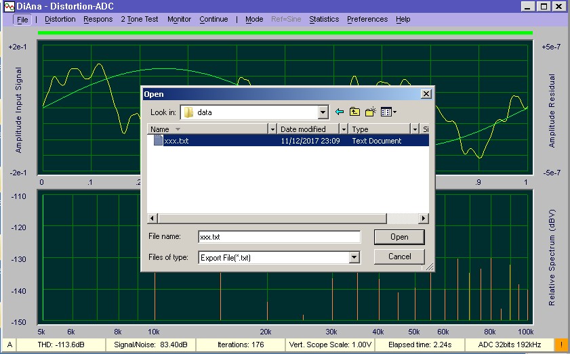Click the resize grip of Open dialog
The height and width of the screenshot is (354, 570).
429,267
